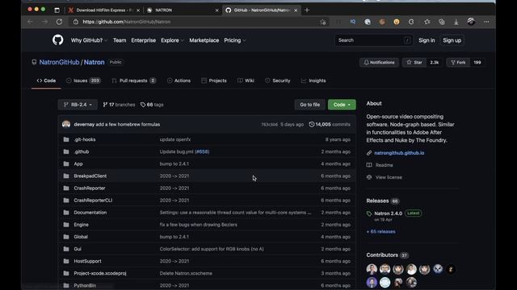Click the Readme book icon

pyautogui.click(x=369, y=165)
